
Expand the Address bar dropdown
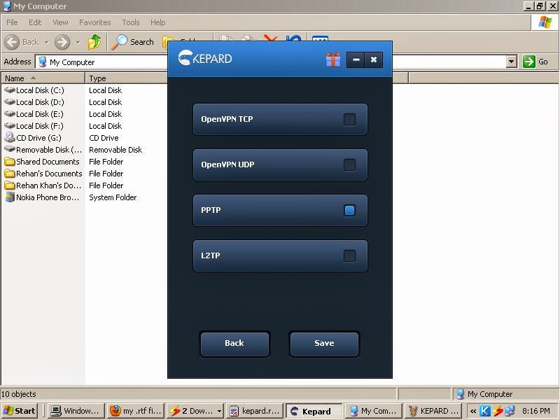[x=512, y=62]
